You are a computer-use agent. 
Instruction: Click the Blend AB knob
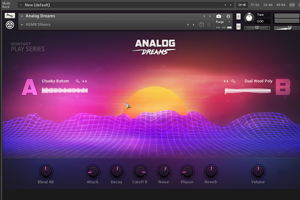(46, 171)
